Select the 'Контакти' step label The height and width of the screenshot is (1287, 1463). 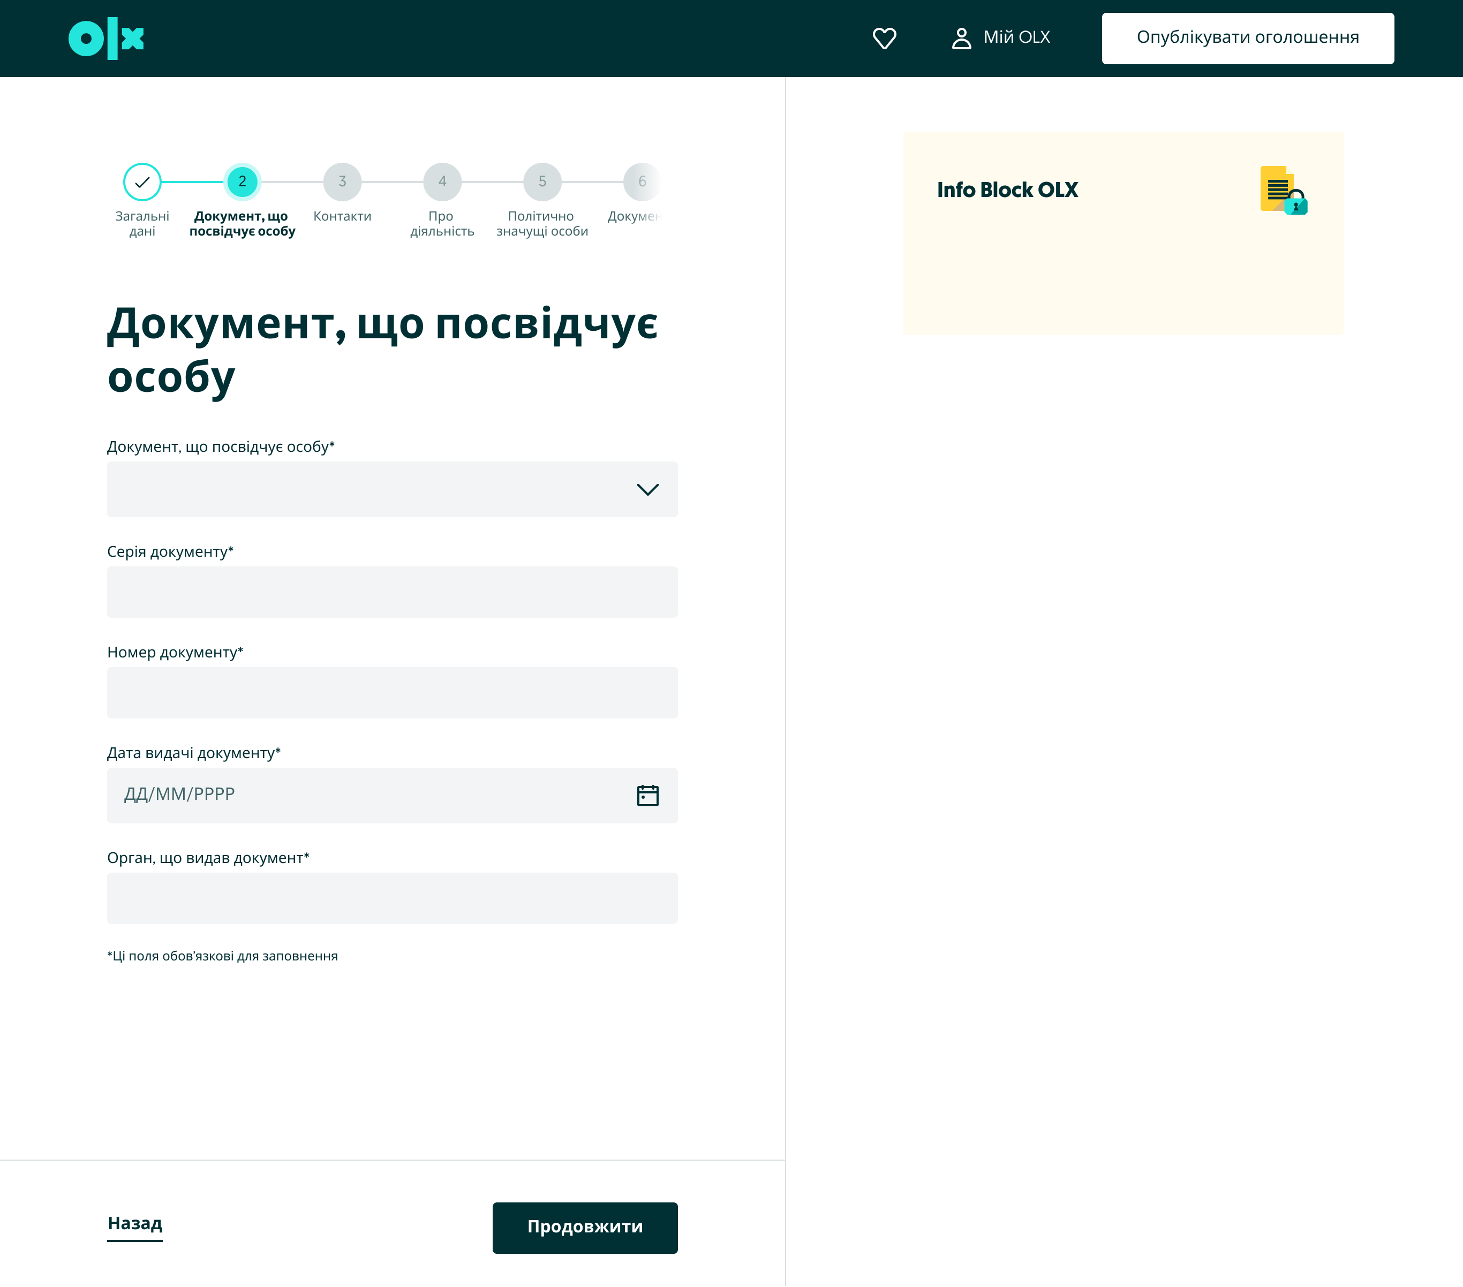pos(342,216)
